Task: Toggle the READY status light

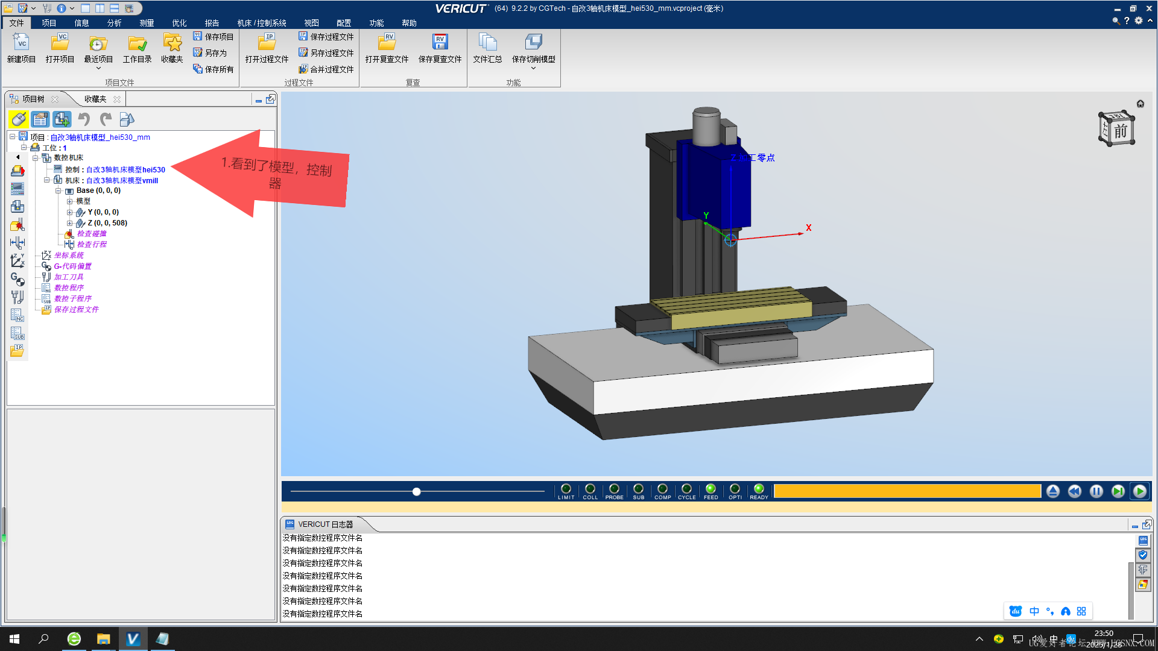Action: [759, 489]
